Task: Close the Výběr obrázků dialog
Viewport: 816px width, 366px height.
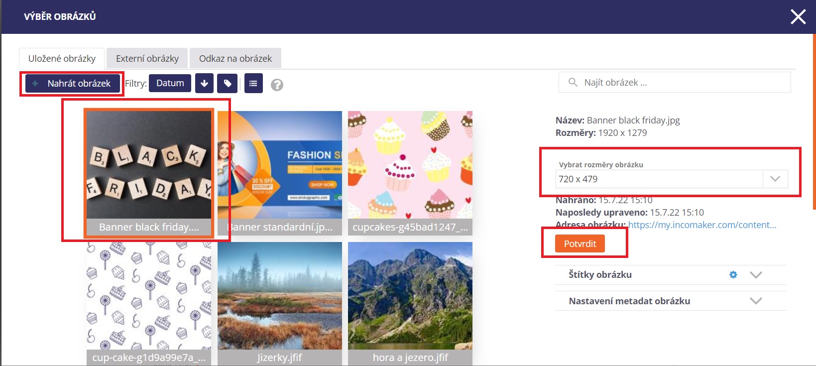Action: point(798,17)
